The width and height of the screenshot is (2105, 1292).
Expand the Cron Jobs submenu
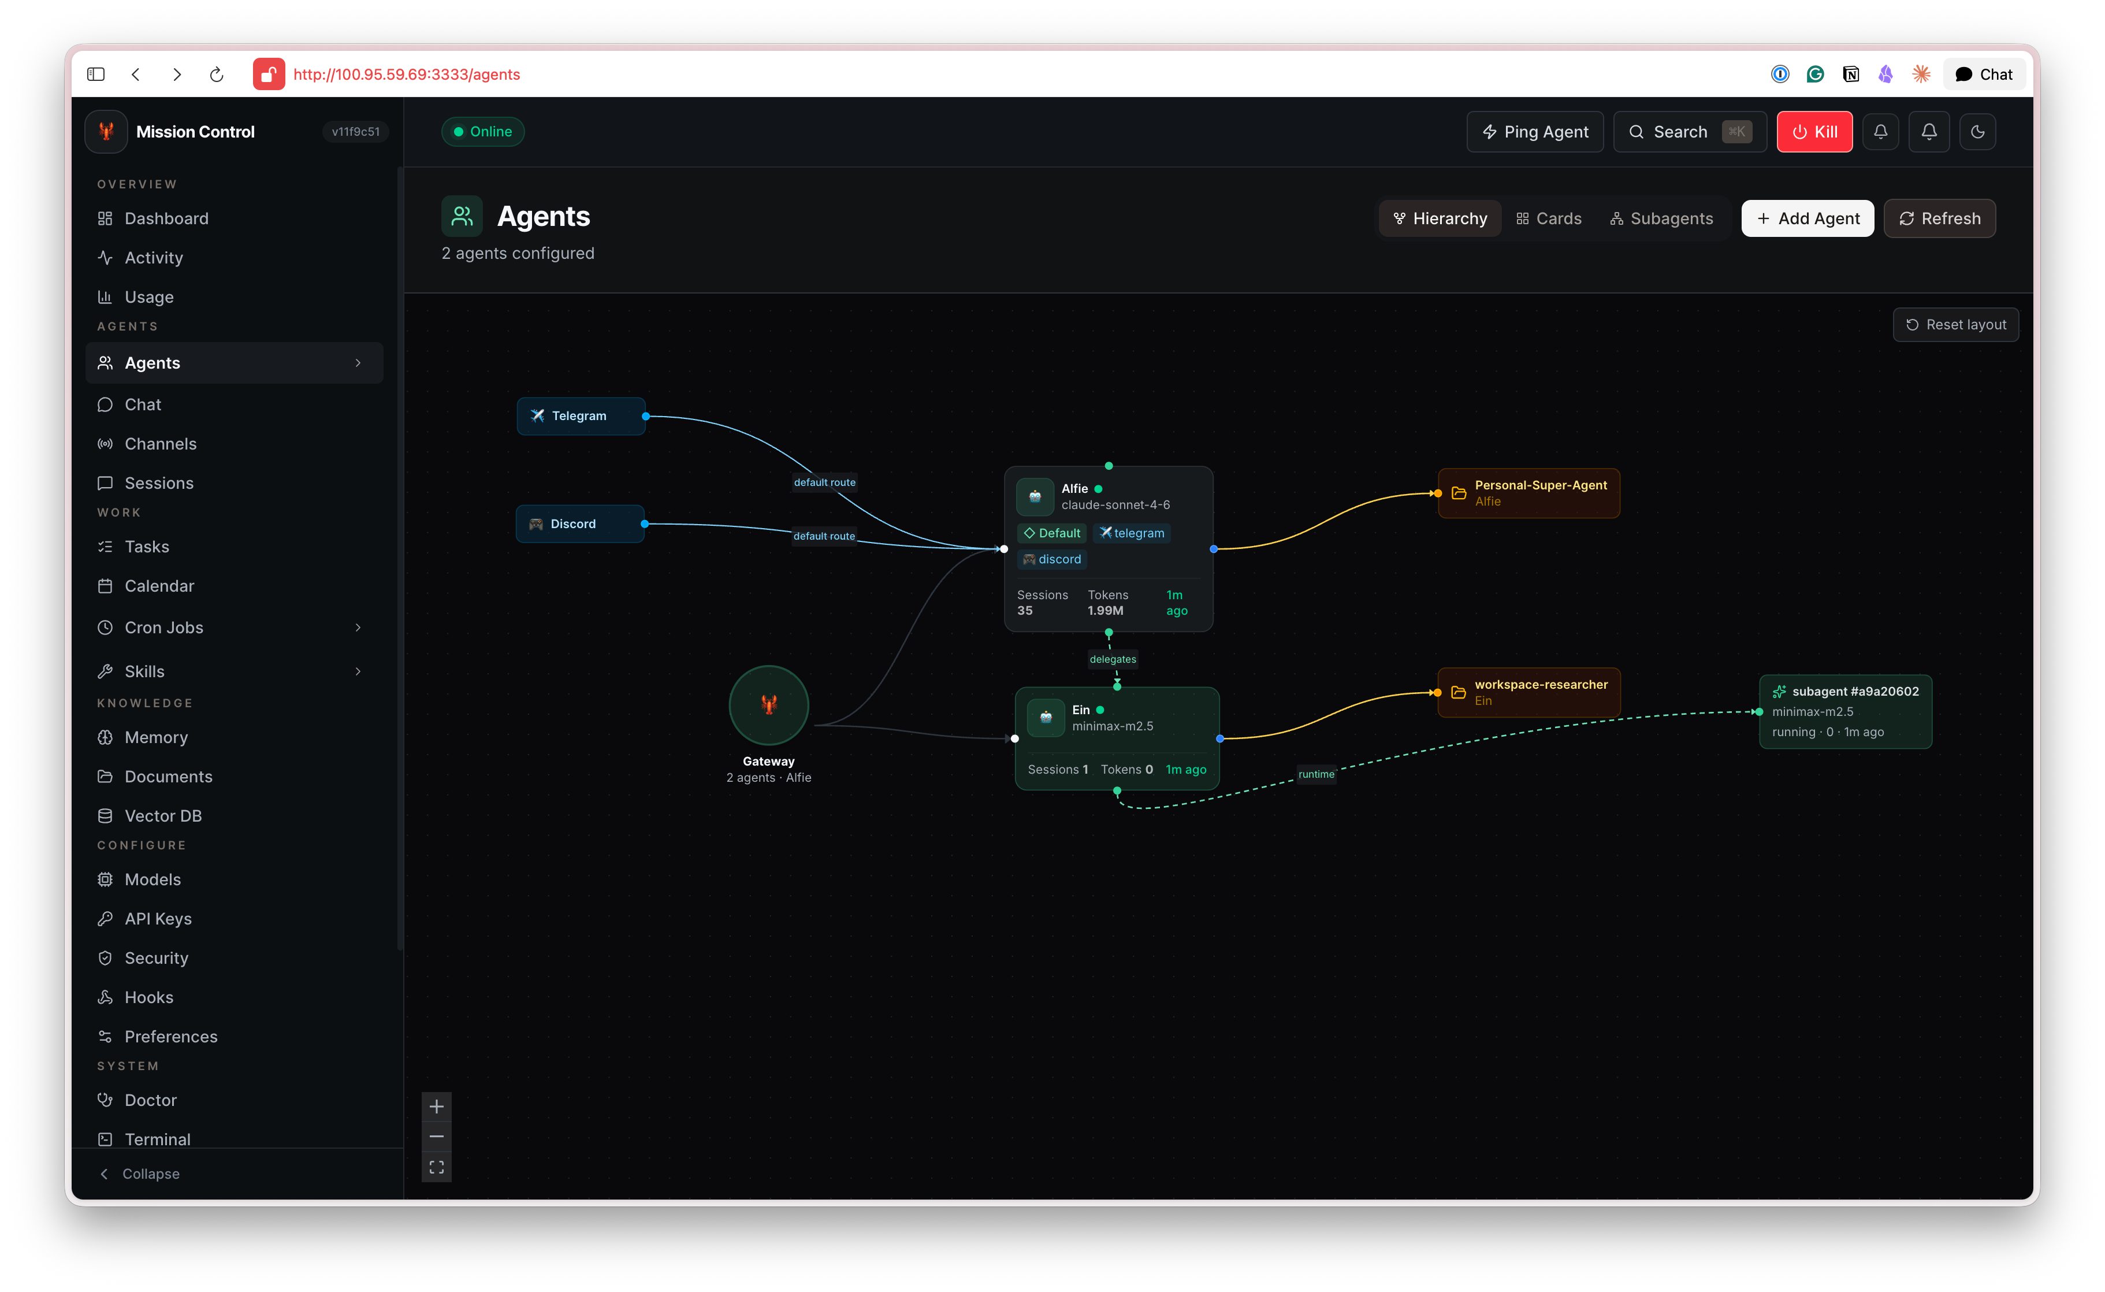(x=358, y=627)
